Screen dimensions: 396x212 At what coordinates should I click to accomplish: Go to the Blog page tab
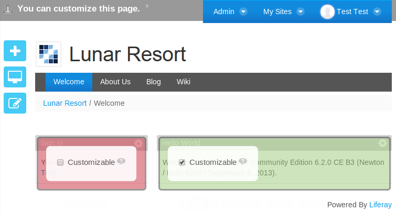(x=154, y=82)
